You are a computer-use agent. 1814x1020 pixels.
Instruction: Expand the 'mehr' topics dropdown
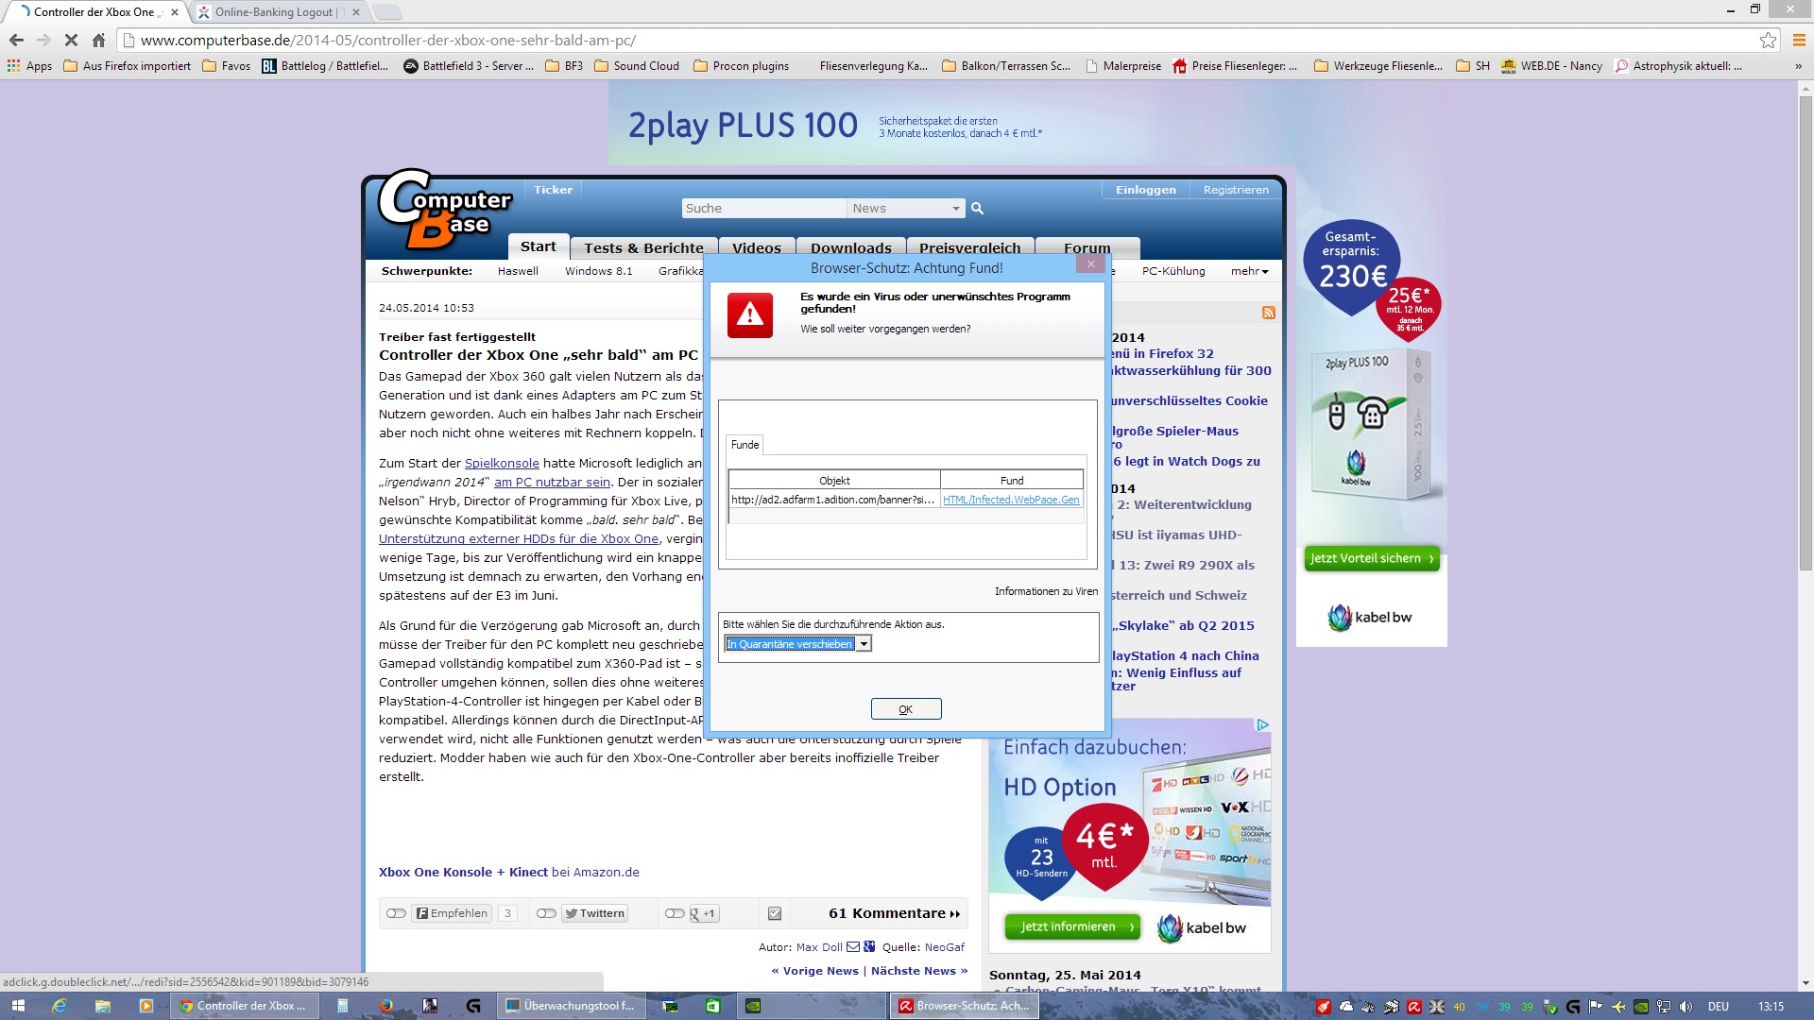(x=1249, y=271)
